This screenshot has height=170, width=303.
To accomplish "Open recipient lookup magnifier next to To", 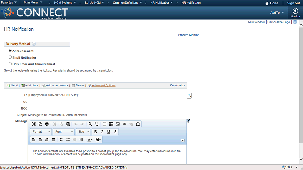I will coord(189,95).
